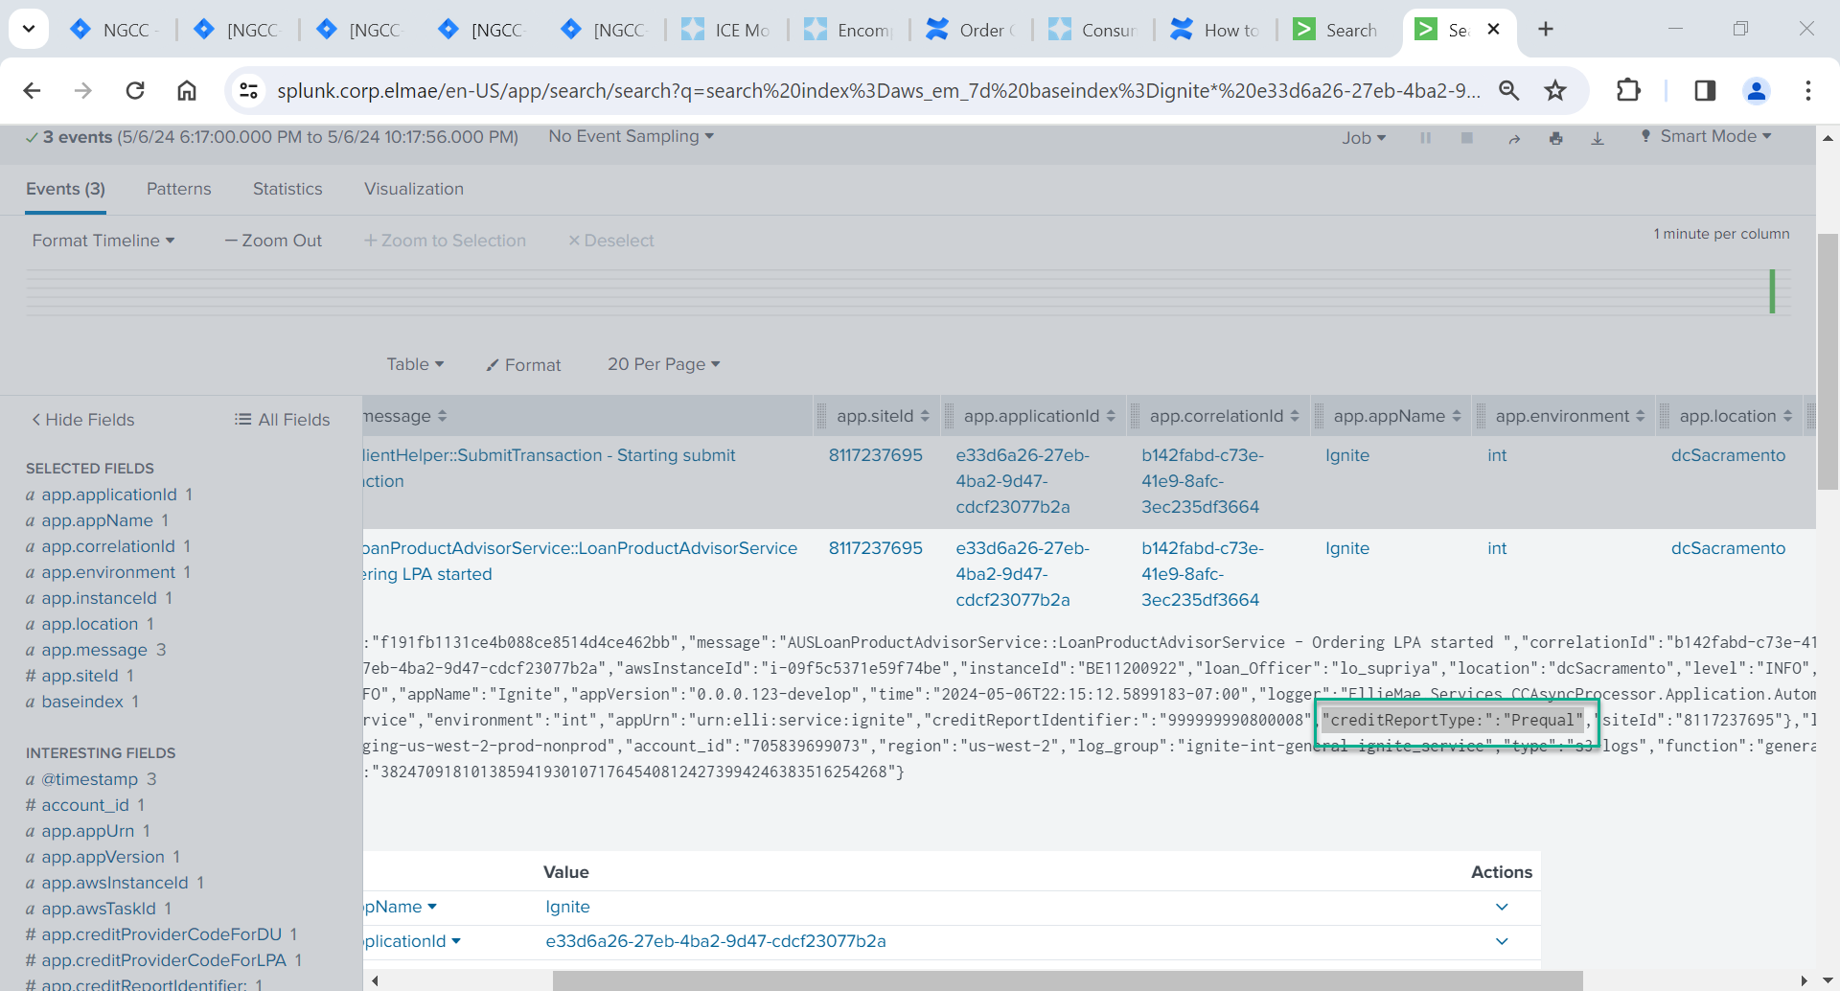The width and height of the screenshot is (1840, 991).
Task: Click the horizontal scrollbar right arrow
Action: click(1804, 980)
